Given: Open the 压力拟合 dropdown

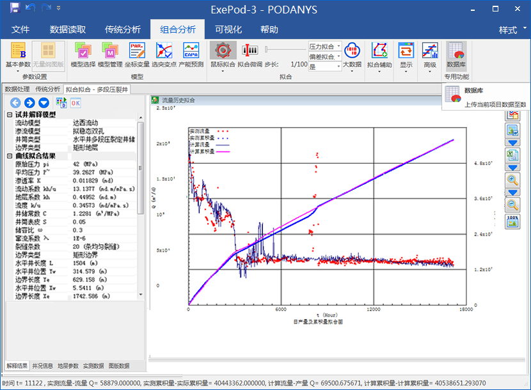Looking at the screenshot, I should pos(338,47).
